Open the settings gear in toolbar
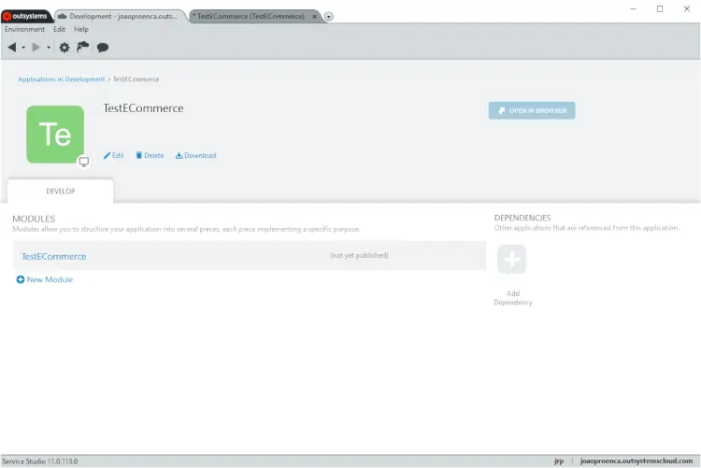This screenshot has width=701, height=468. [64, 48]
